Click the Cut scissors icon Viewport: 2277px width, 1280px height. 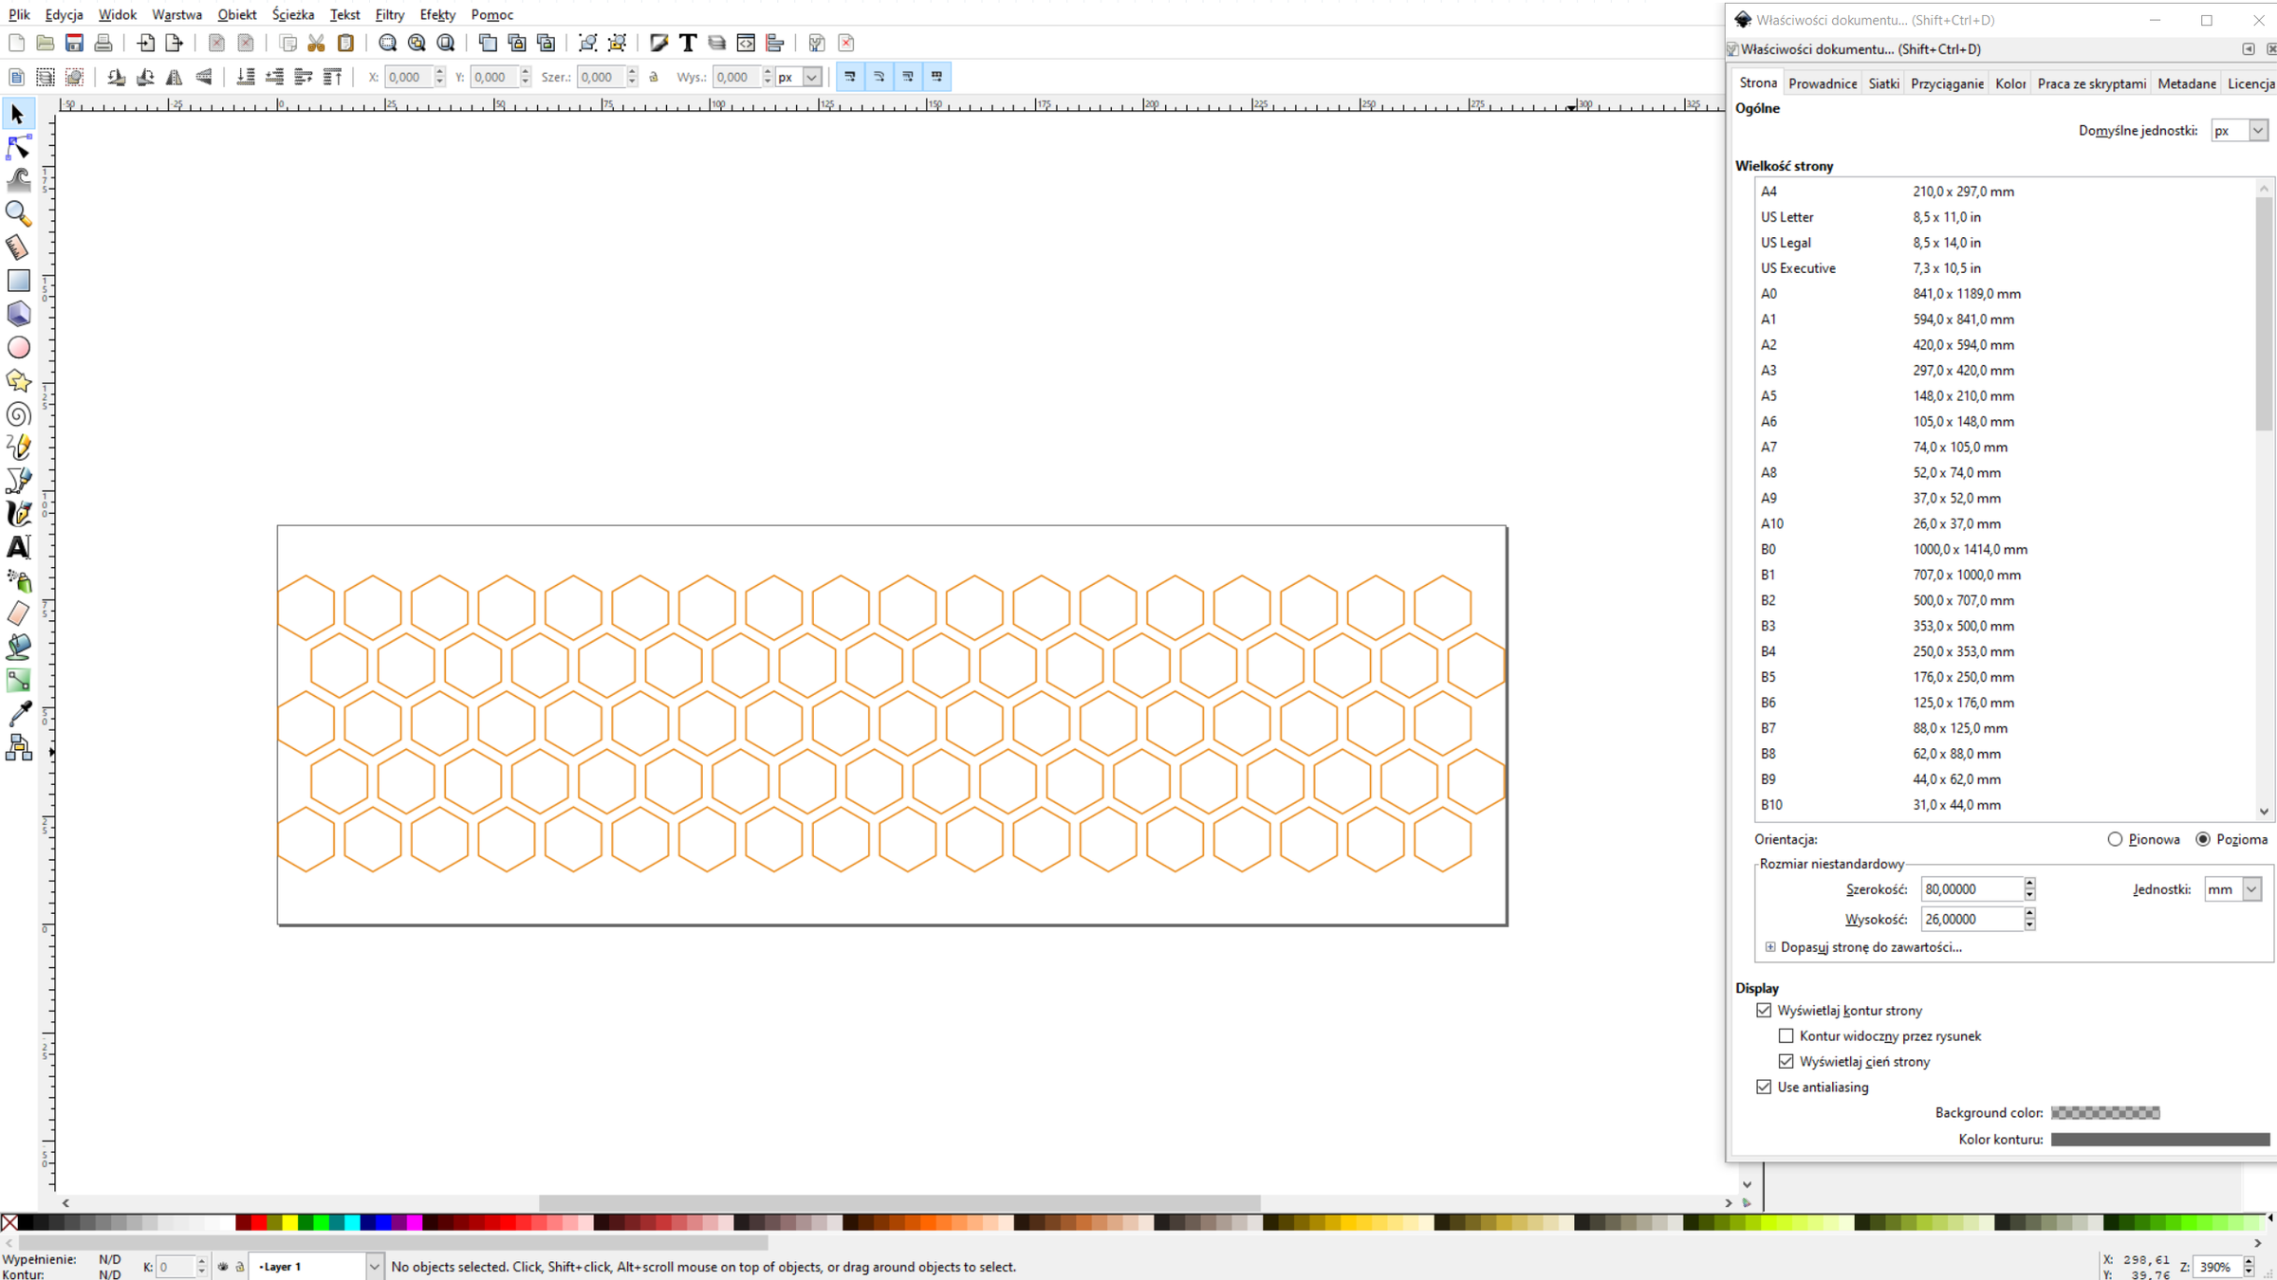click(317, 43)
